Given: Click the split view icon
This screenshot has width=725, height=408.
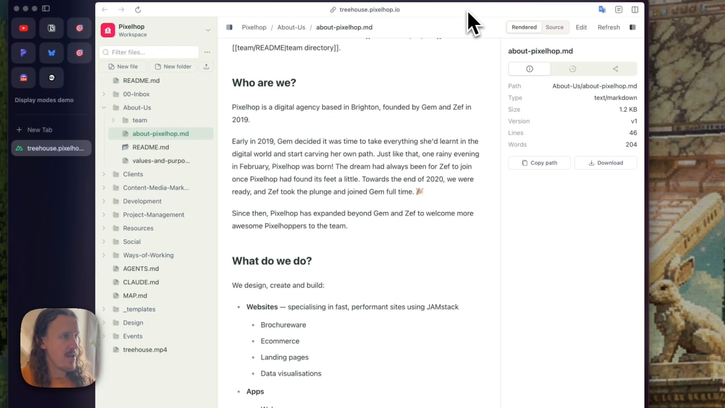Looking at the screenshot, I should [x=635, y=10].
